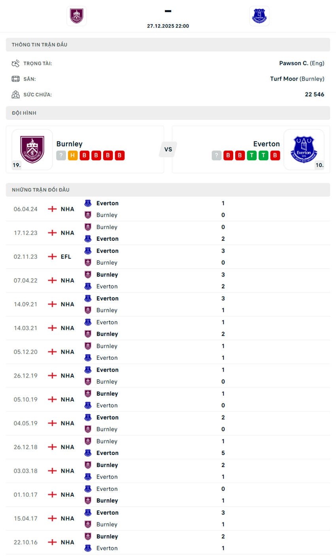This screenshot has height=556, width=336.
Task: Click the small Everton badge in the 26.12.18 match row
Action: (x=89, y=453)
